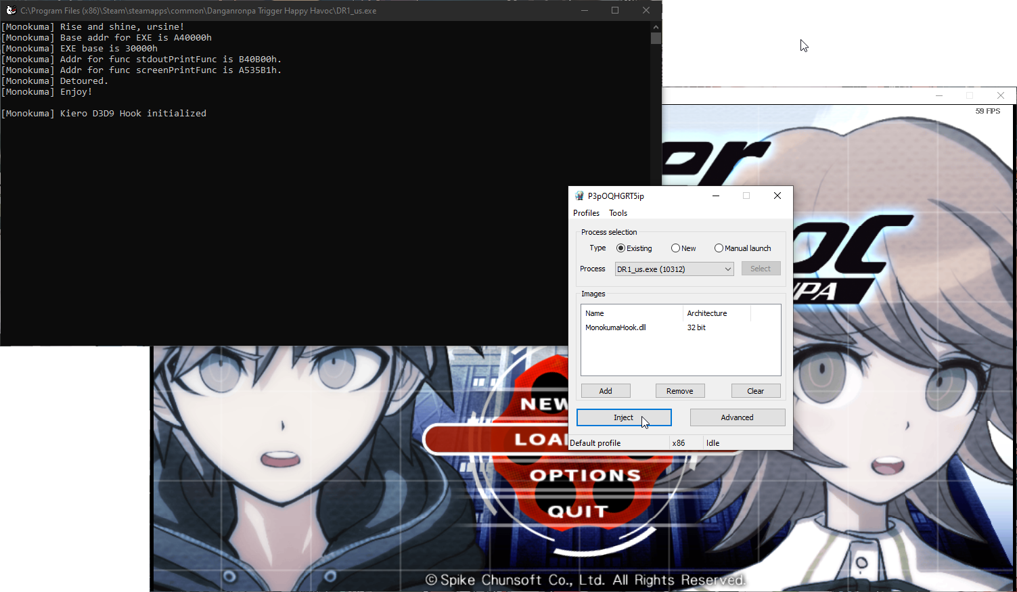1017x592 pixels.
Task: Select MonokumaHook.dll in the Images list
Action: pyautogui.click(x=615, y=327)
